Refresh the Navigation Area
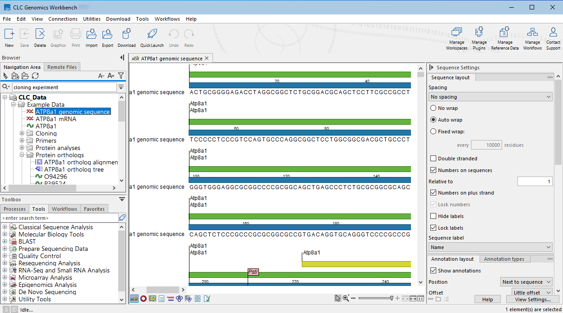Viewport: 563px width, 313px height. (x=35, y=76)
